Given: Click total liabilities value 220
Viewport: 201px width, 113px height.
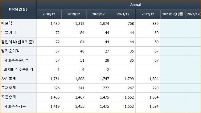Looking at the screenshot, I should [x=155, y=88].
